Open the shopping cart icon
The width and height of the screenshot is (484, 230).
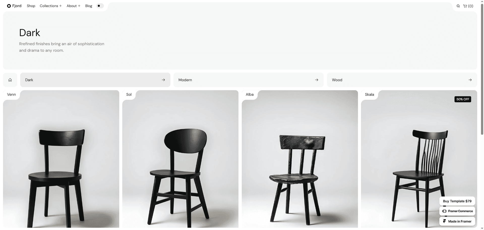[x=468, y=6]
